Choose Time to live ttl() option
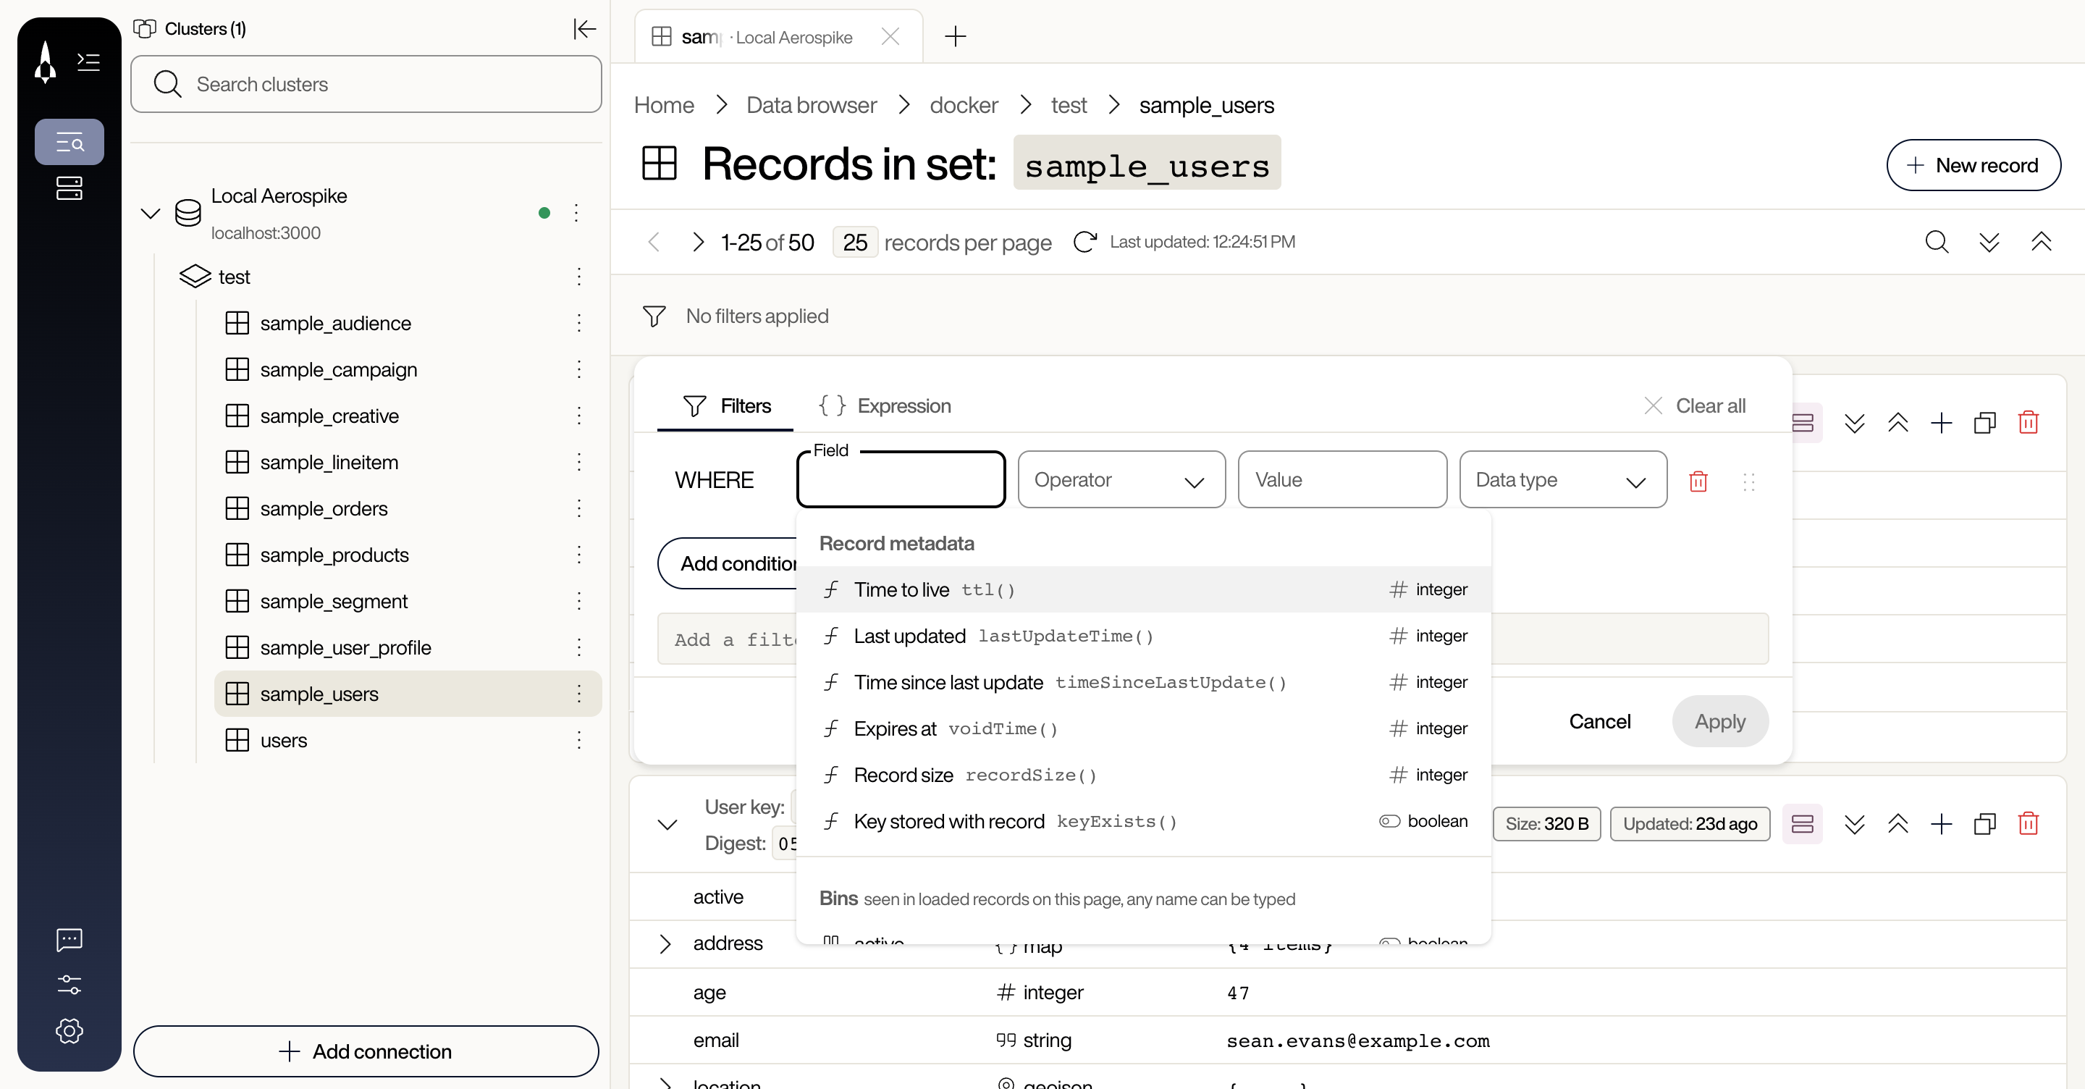 click(1144, 589)
